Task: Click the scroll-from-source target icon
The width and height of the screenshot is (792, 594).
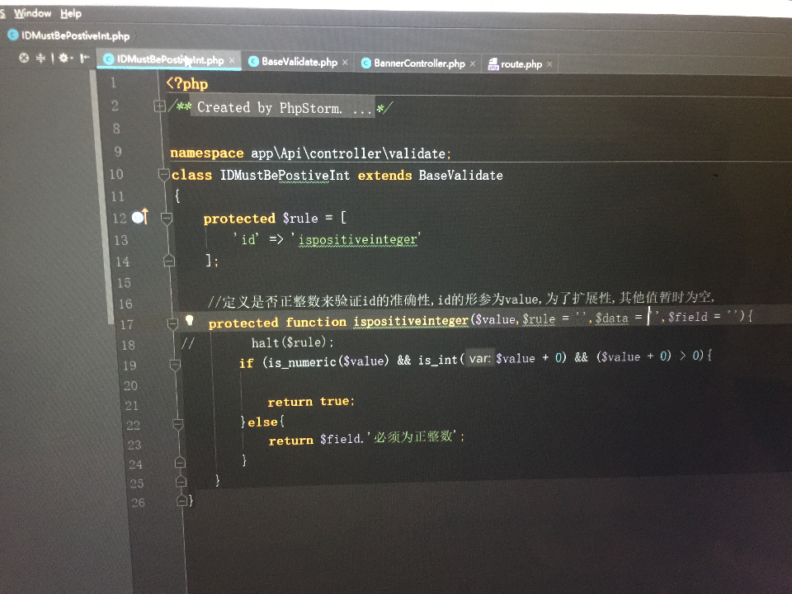Action: (24, 58)
